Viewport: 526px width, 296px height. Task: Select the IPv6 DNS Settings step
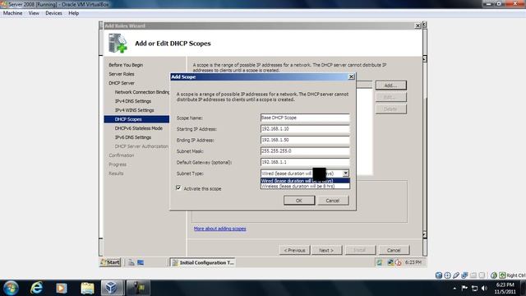click(x=133, y=137)
